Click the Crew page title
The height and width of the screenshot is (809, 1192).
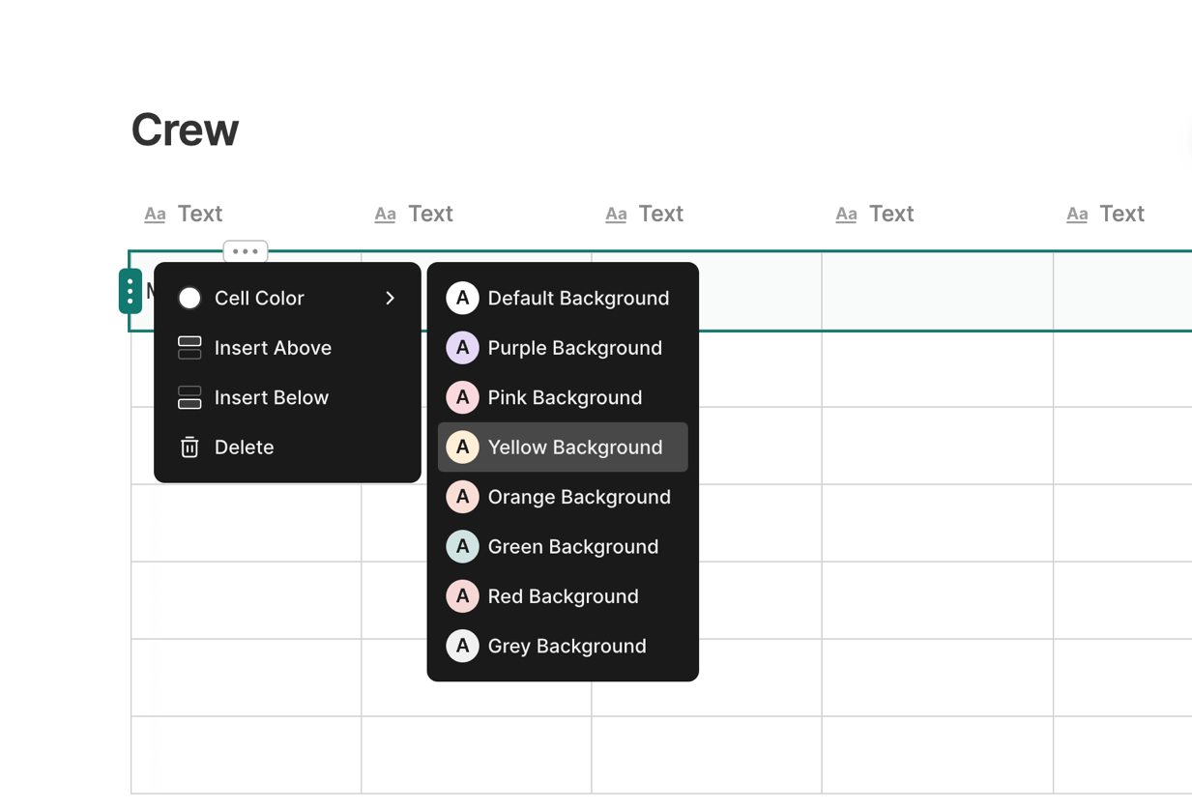[x=185, y=130]
